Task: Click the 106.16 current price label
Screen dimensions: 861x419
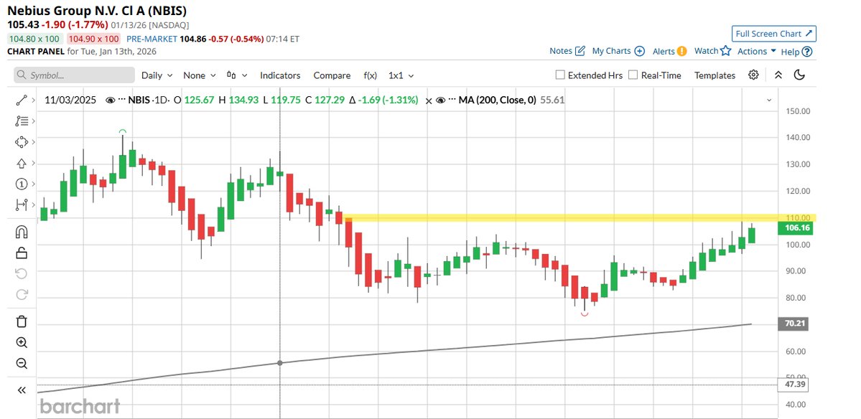Action: point(795,229)
